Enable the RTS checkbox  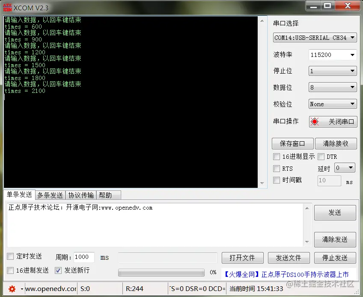pyautogui.click(x=277, y=169)
